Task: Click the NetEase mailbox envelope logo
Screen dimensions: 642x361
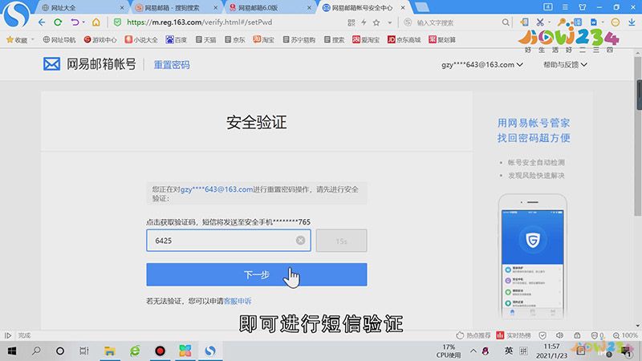Action: coord(51,64)
